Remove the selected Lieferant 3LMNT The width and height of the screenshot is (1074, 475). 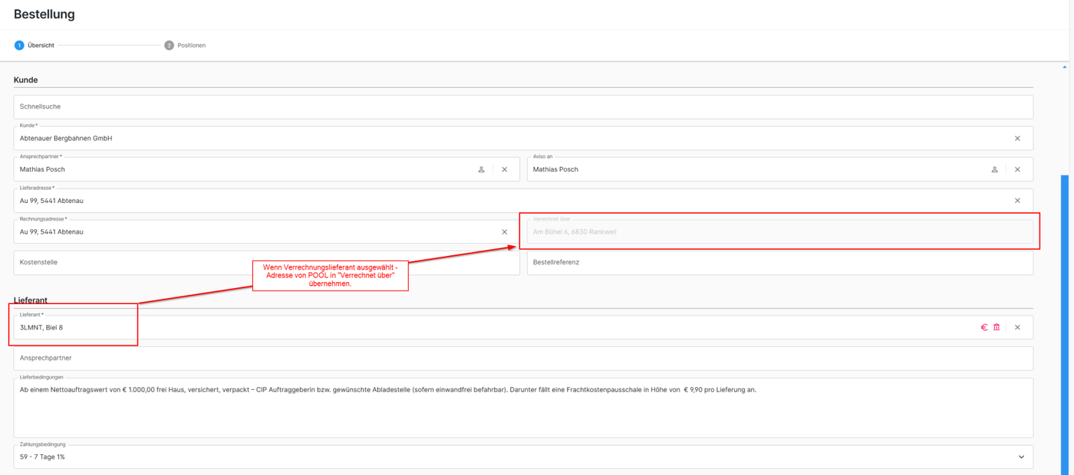[1017, 327]
